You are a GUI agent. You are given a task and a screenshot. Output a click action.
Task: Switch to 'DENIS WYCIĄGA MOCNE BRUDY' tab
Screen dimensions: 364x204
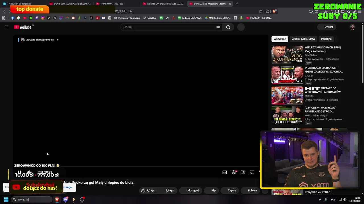click(70, 4)
